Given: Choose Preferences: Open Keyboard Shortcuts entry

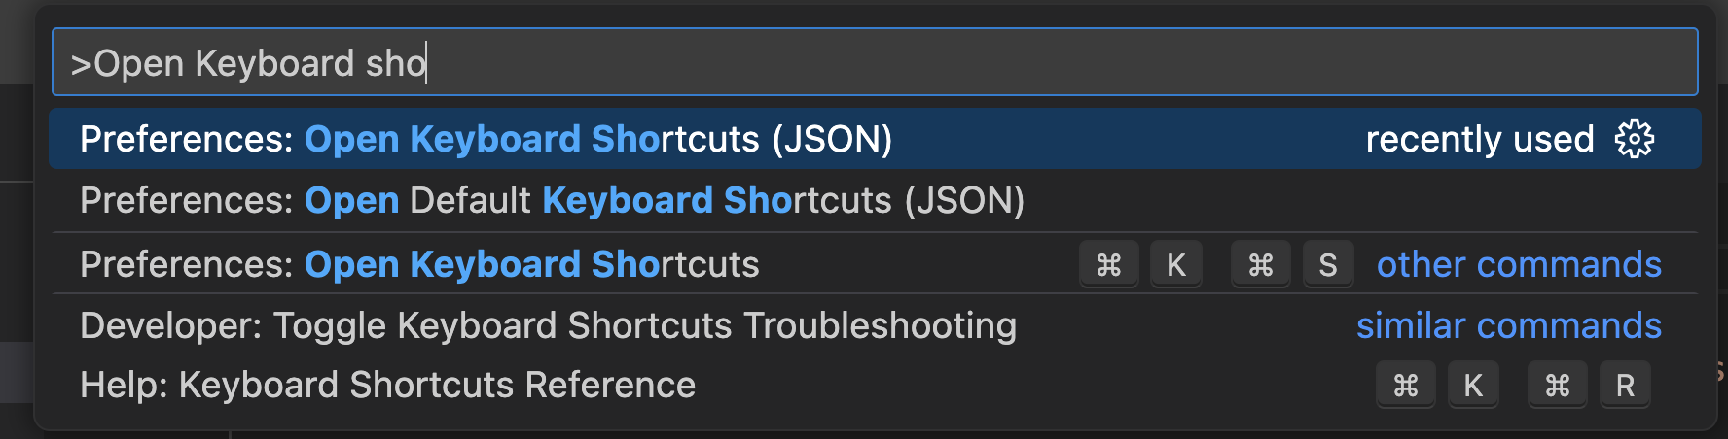Looking at the screenshot, I should tap(875, 264).
